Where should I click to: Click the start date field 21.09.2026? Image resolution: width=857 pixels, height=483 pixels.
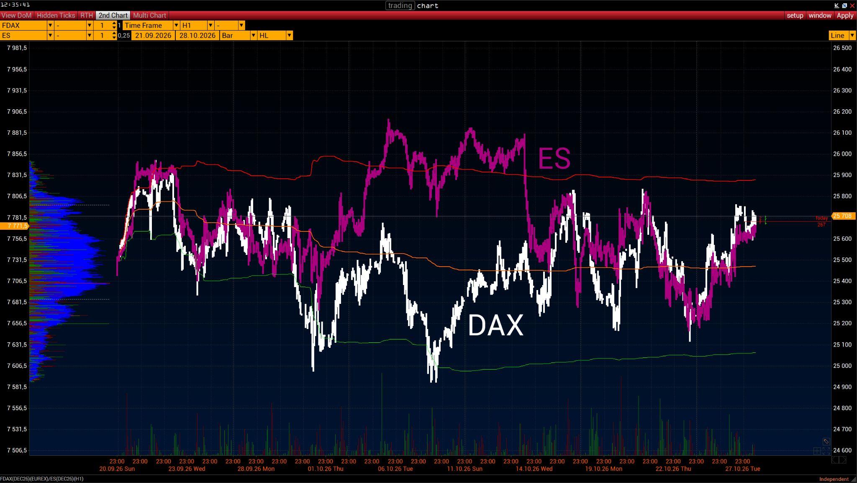click(x=153, y=35)
